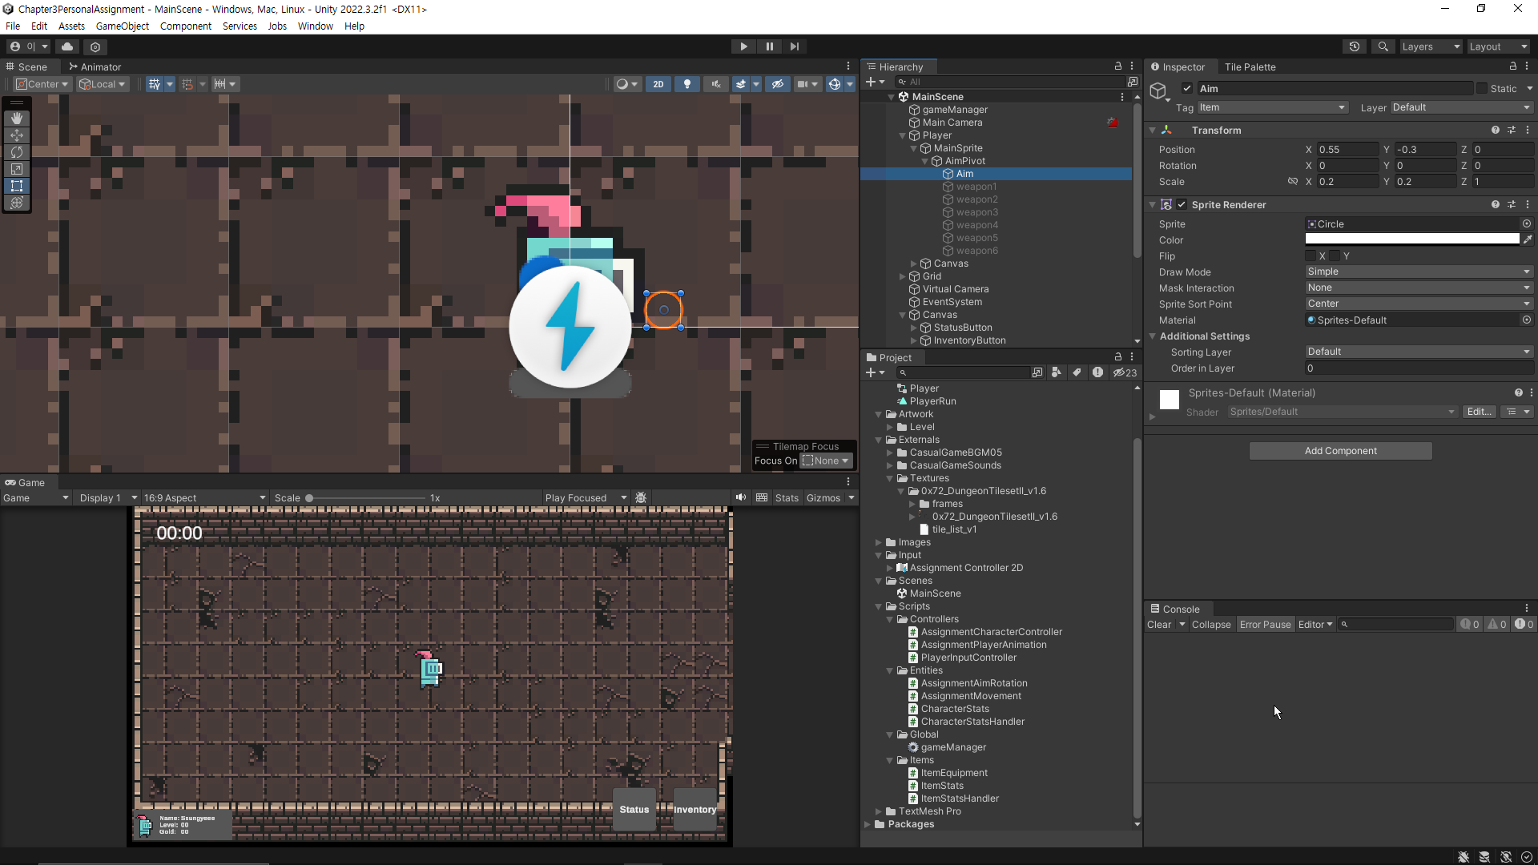Switch to the Animator tab

pyautogui.click(x=95, y=66)
